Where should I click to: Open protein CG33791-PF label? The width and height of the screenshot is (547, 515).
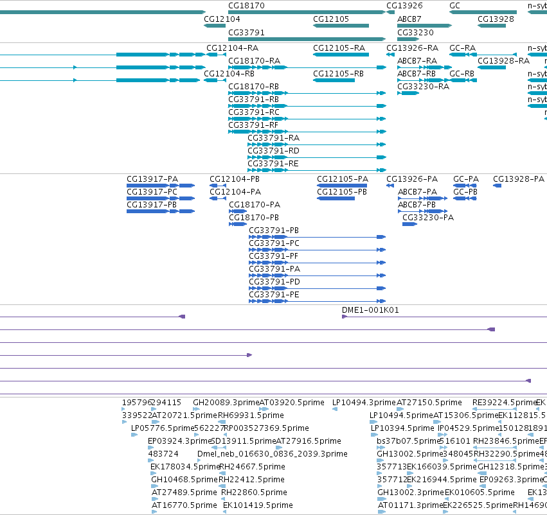tap(274, 256)
